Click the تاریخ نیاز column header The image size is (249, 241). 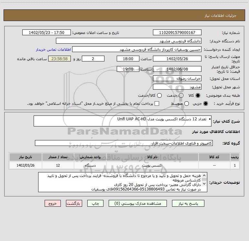click(x=26, y=157)
